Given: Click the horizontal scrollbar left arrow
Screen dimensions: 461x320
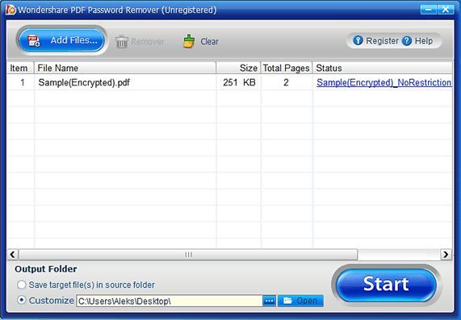Looking at the screenshot, I should click(13, 255).
